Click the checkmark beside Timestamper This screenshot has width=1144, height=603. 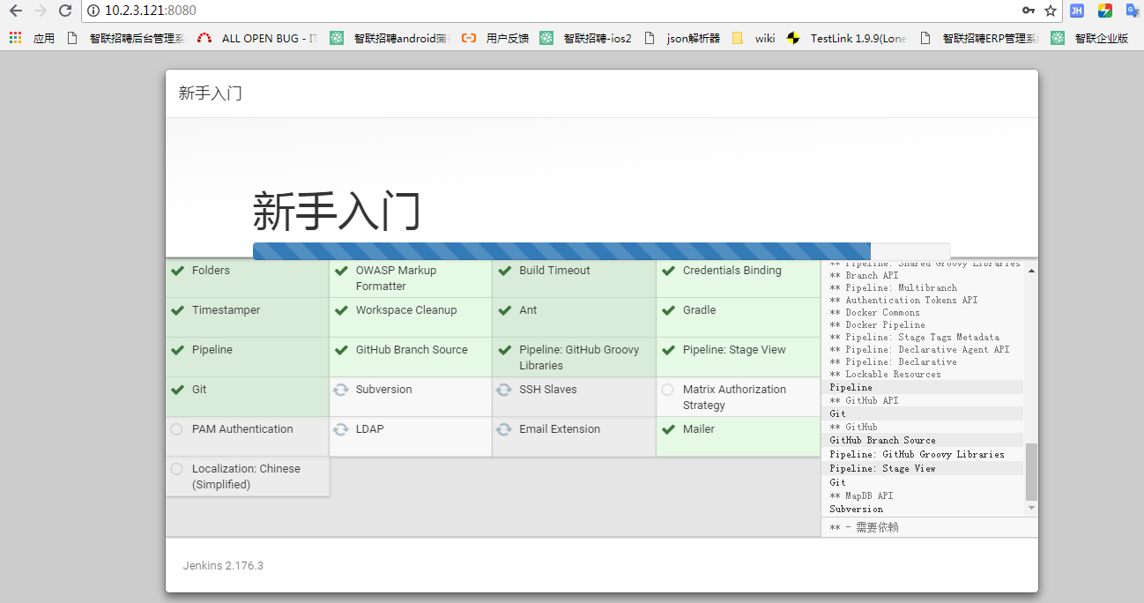(x=177, y=310)
